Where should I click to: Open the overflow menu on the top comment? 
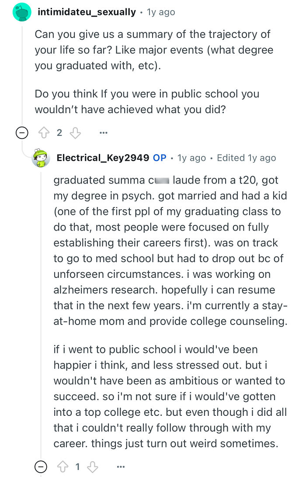pos(103,132)
